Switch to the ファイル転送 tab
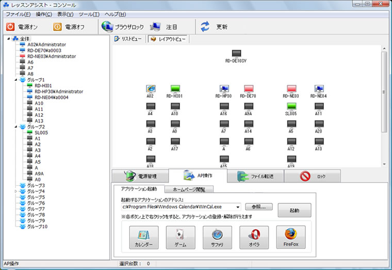 (x=255, y=176)
